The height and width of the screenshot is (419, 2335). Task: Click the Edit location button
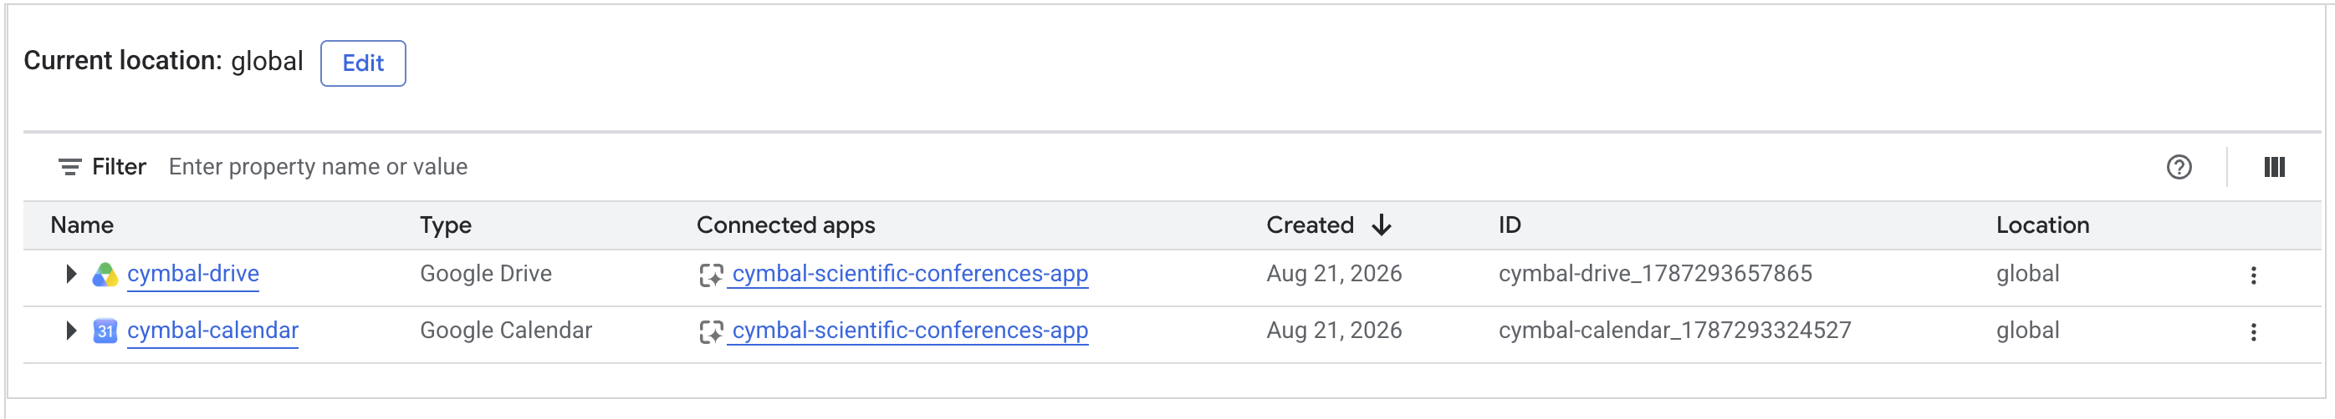[364, 63]
